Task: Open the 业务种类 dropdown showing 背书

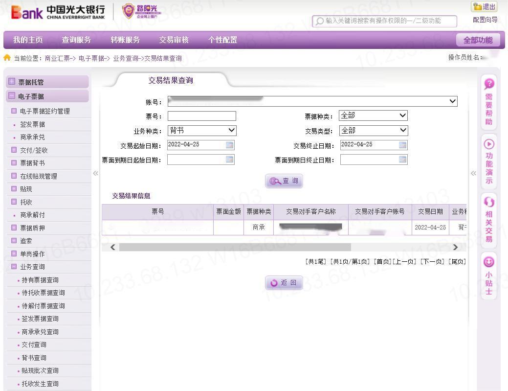Action: (x=202, y=130)
